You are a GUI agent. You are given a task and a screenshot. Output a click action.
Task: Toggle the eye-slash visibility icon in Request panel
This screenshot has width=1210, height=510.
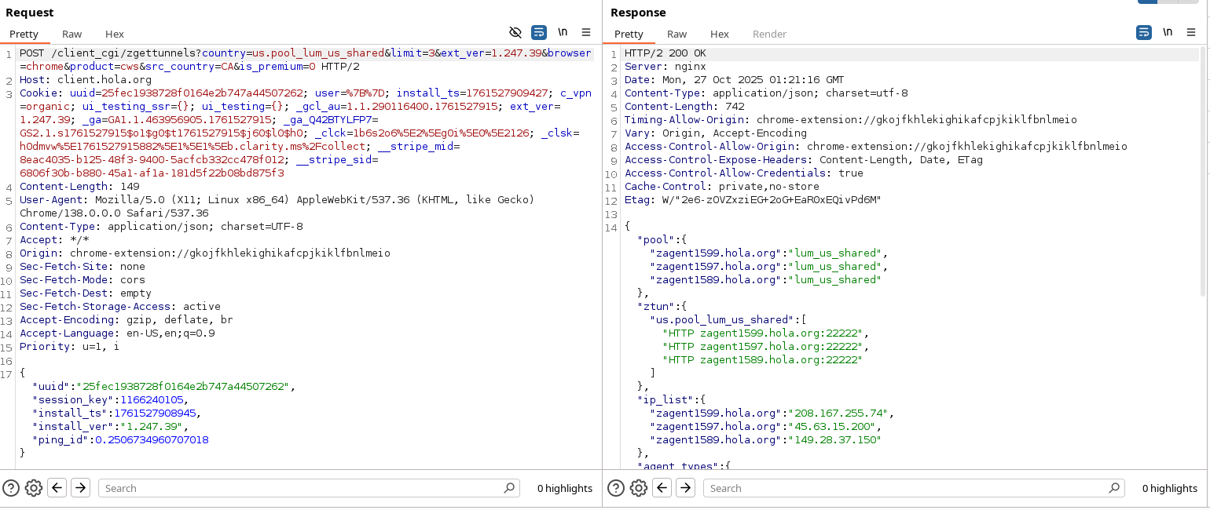click(x=515, y=32)
